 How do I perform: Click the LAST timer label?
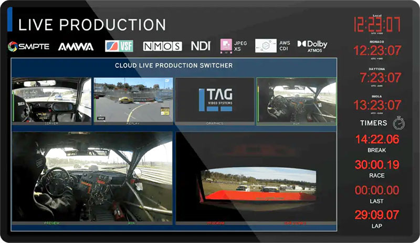pos(376,201)
